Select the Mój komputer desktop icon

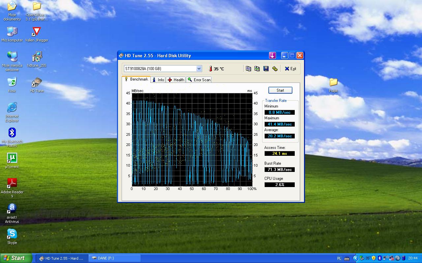click(x=12, y=34)
